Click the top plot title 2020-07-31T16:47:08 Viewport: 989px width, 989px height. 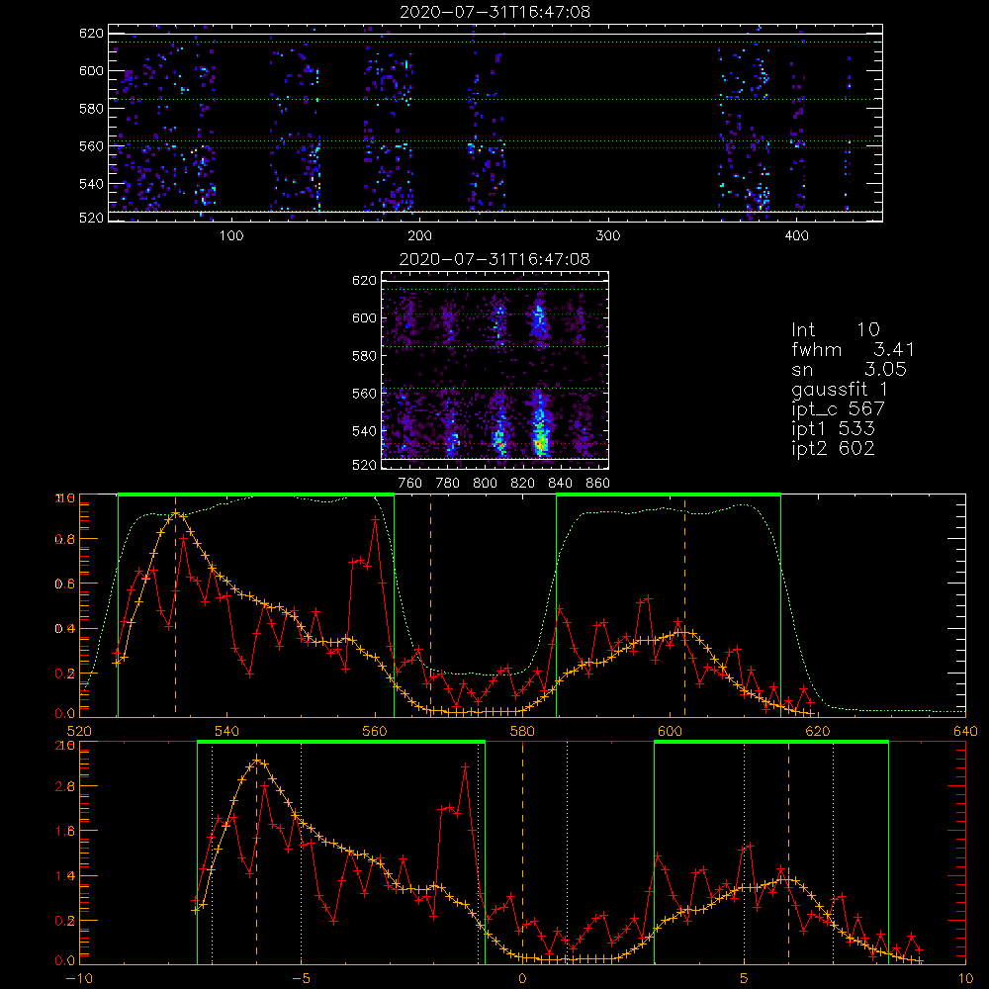click(x=495, y=12)
